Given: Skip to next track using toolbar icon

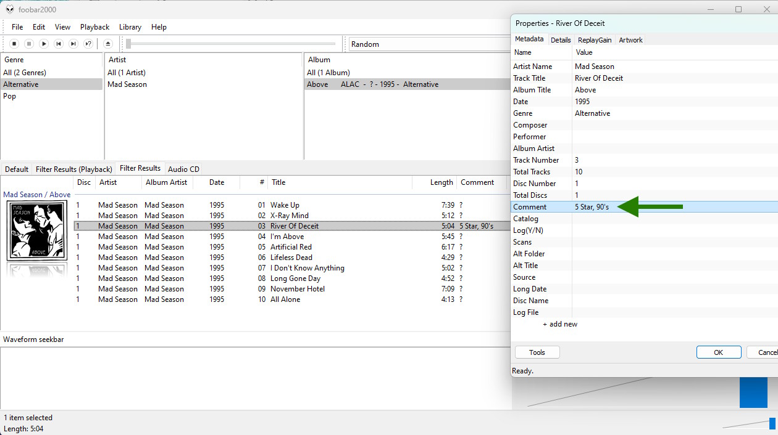Looking at the screenshot, I should 73,44.
